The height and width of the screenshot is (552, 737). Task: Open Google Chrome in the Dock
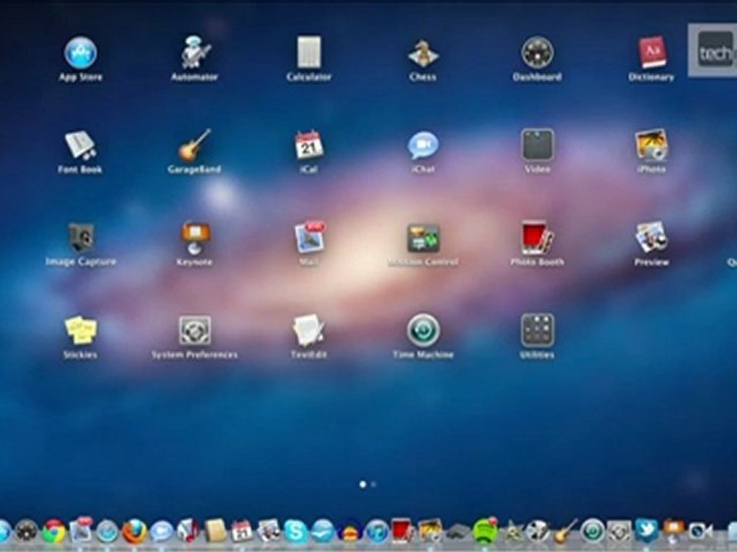tap(54, 532)
